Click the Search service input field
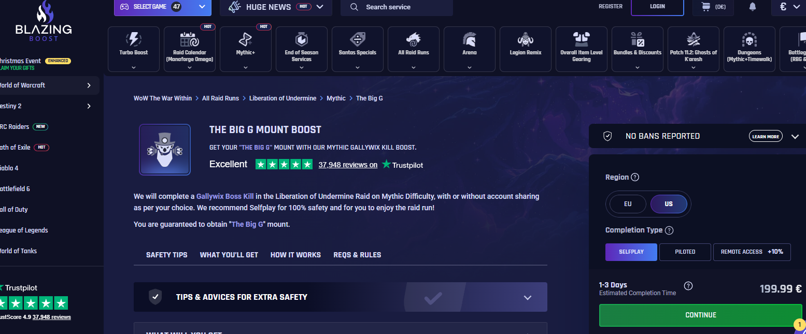Viewport: 806px width, 334px height. click(x=397, y=7)
